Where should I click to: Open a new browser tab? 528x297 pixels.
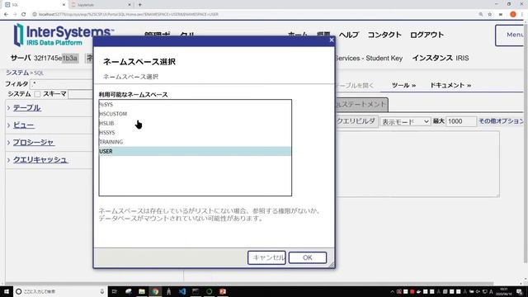pos(139,5)
